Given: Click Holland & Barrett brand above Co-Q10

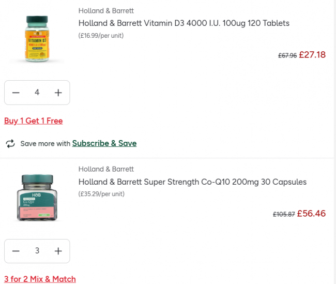Looking at the screenshot, I should click(106, 169).
